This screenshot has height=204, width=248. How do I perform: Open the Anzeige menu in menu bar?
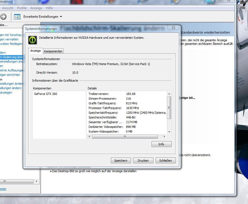(36, 8)
